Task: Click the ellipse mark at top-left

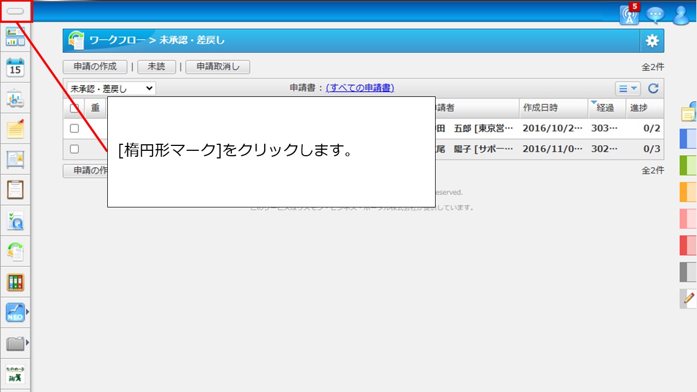Action: 15,11
